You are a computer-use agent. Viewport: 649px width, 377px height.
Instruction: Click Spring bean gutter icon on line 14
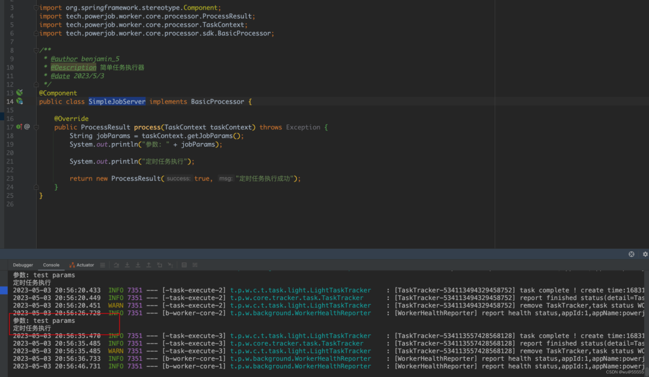point(19,101)
